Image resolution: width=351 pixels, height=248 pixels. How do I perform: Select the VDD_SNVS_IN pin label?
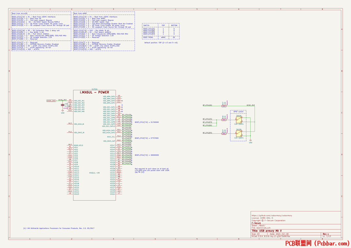(79, 133)
